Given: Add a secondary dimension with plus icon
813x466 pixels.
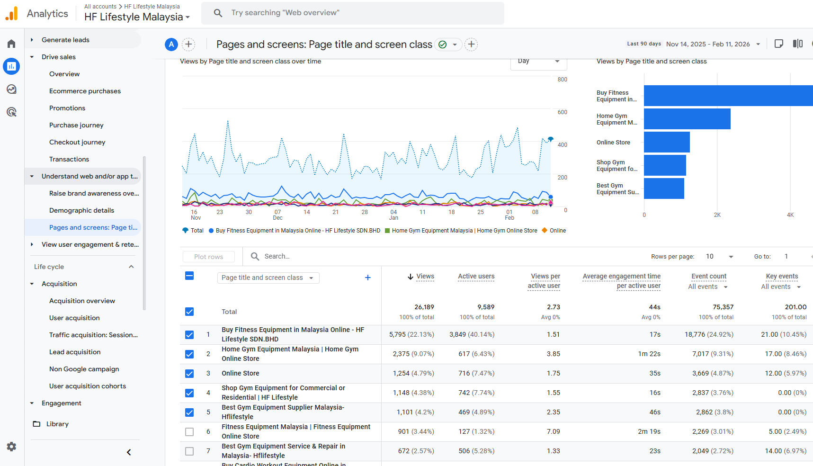Looking at the screenshot, I should (x=367, y=278).
